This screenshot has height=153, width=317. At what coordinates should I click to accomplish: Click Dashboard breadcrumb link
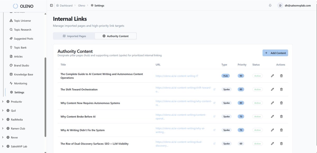pos(66,6)
